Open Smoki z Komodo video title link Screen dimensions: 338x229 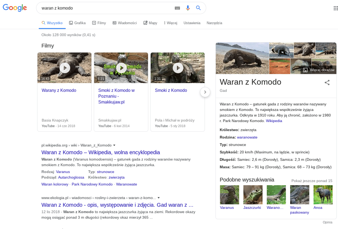(171, 90)
